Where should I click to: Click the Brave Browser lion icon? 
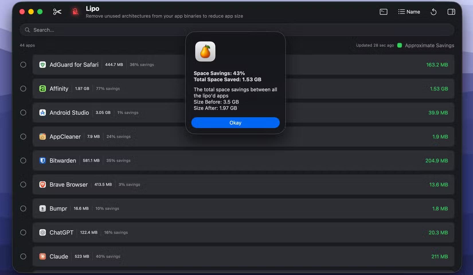tap(42, 185)
